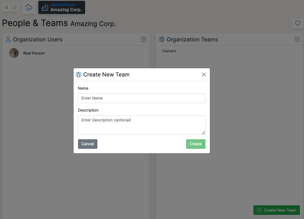Click the back navigation arrow
The image size is (304, 219).
tap(6, 7)
